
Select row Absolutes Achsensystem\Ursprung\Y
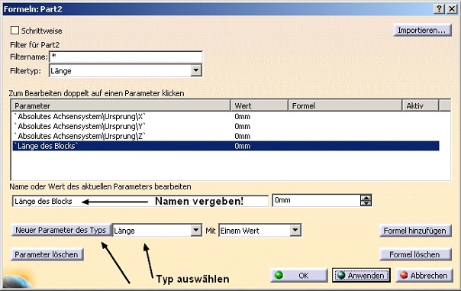click(x=226, y=126)
